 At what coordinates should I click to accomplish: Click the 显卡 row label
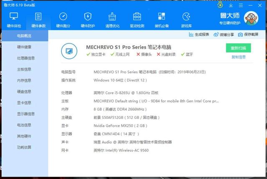pyautogui.click(x=65, y=126)
